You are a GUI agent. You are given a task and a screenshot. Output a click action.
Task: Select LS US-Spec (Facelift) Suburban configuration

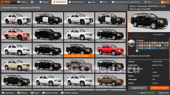(x=110, y=35)
